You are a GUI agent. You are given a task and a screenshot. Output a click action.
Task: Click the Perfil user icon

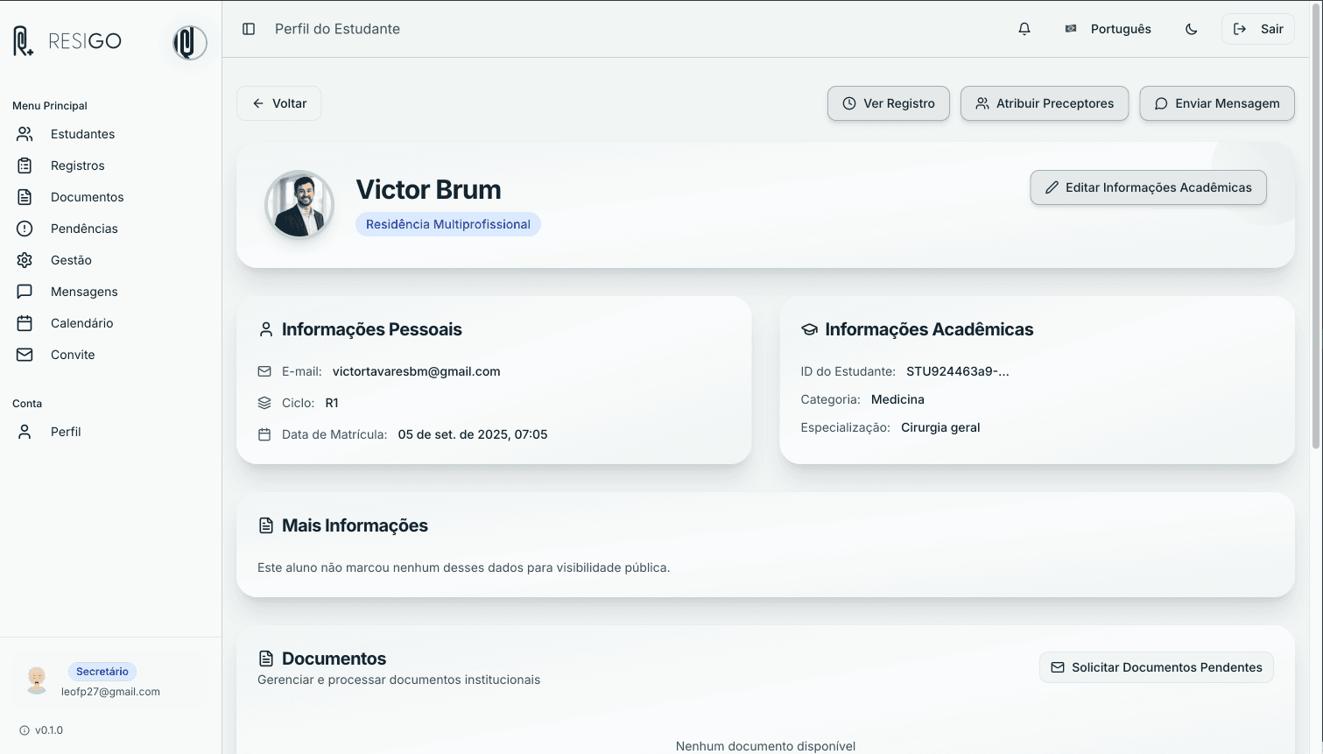tap(25, 432)
